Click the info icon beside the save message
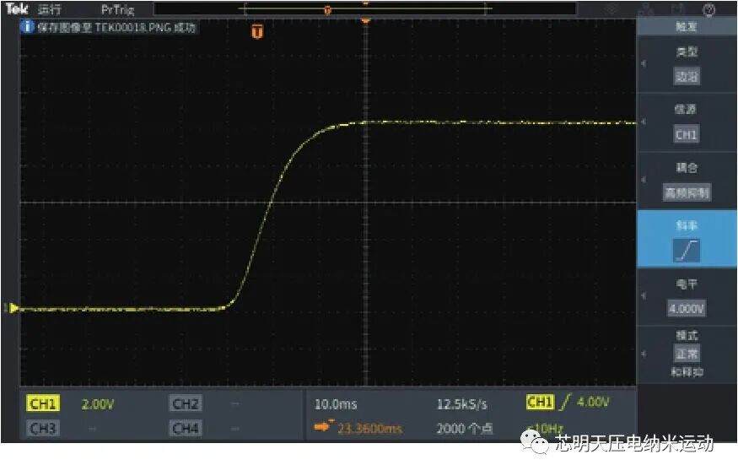The height and width of the screenshot is (476, 738). (x=27, y=26)
